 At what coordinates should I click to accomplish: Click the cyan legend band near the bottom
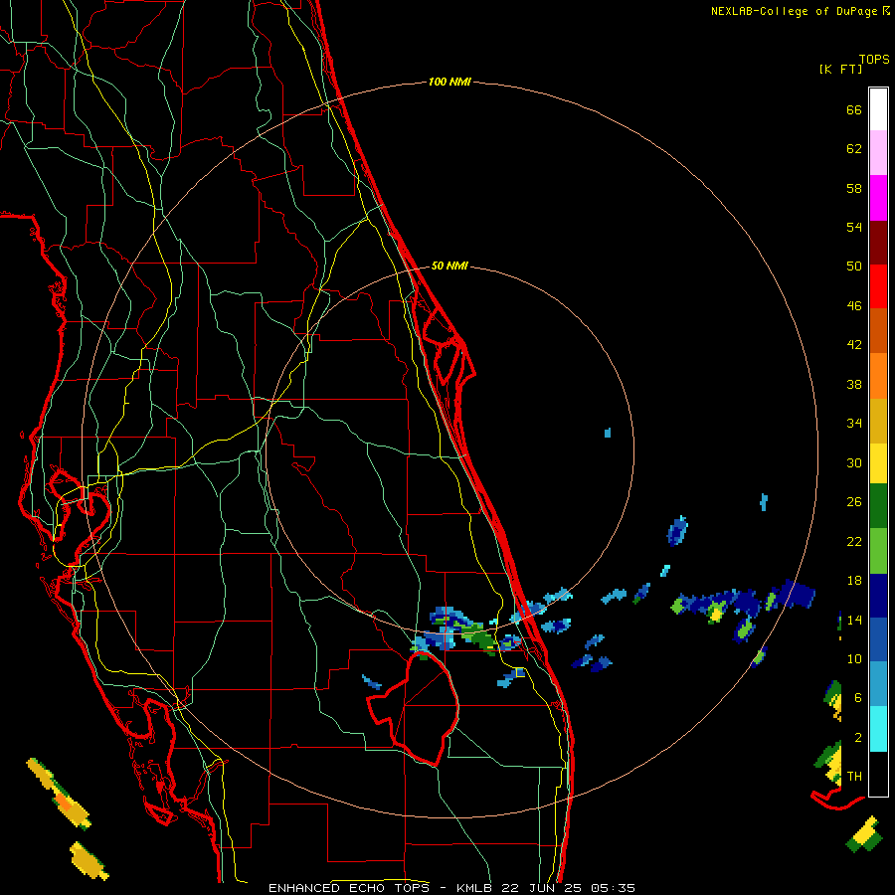(878, 729)
